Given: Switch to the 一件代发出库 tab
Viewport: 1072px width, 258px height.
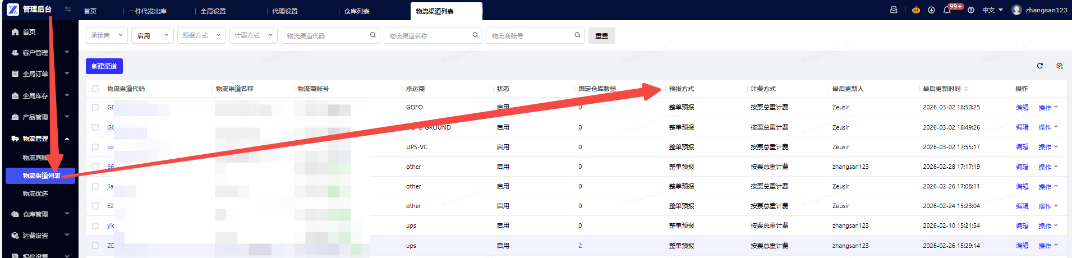Looking at the screenshot, I should click(x=148, y=11).
